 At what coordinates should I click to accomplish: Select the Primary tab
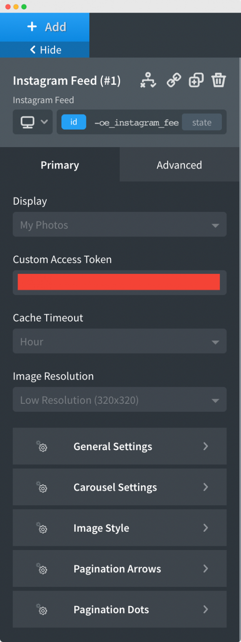pos(60,165)
